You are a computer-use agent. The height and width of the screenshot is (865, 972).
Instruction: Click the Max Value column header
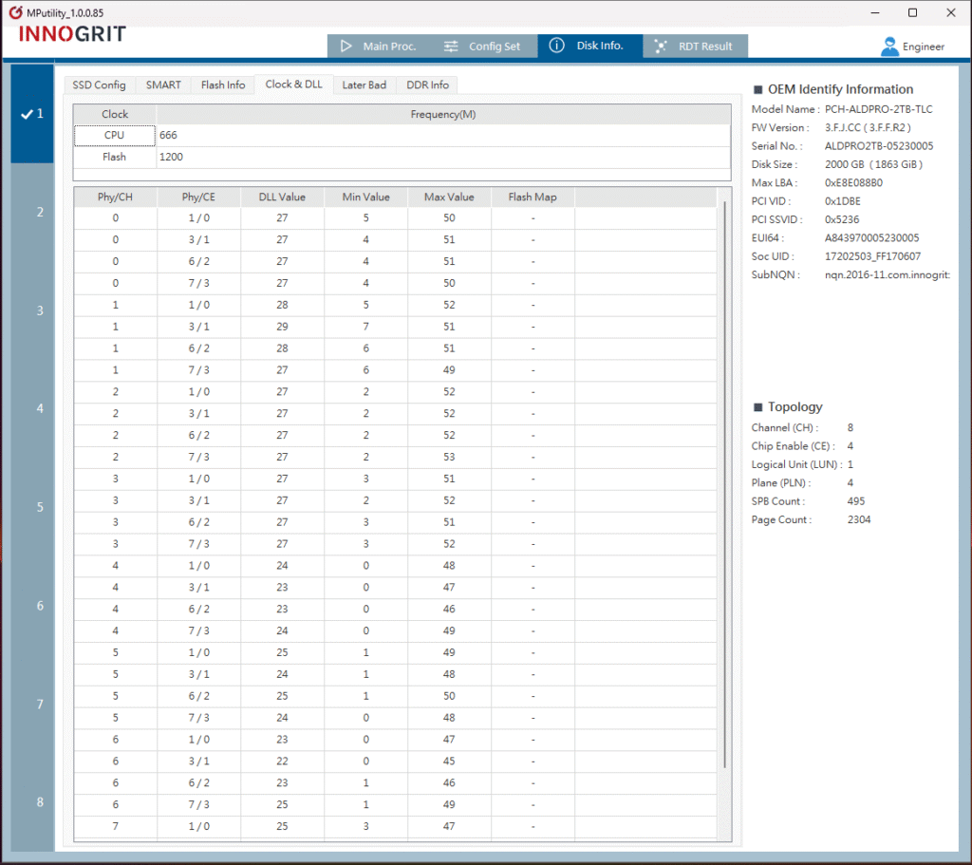coord(449,197)
